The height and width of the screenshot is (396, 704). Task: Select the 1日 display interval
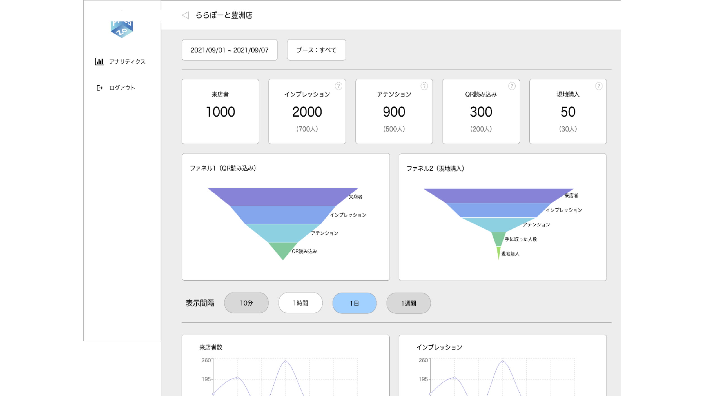tap(354, 303)
